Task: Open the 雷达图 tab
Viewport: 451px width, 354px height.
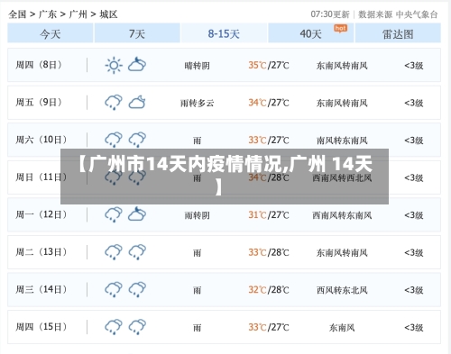Action: (398, 33)
